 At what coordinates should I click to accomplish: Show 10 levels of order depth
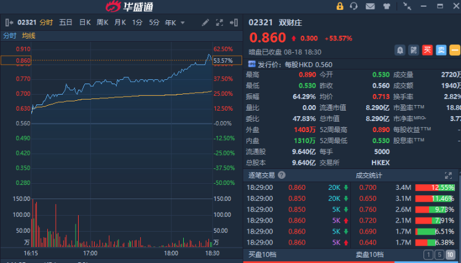point(451,254)
